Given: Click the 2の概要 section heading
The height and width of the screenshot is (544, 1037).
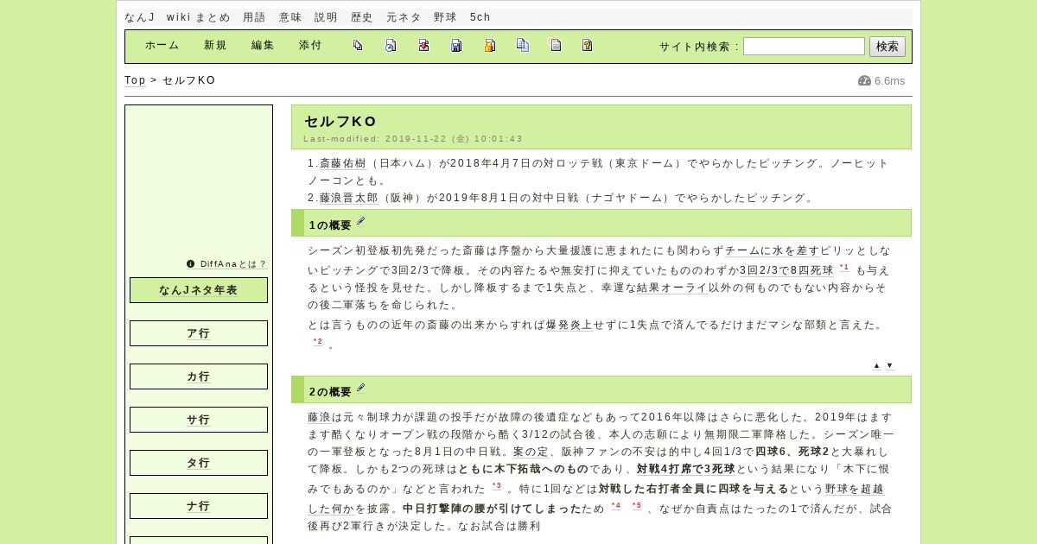Looking at the screenshot, I should tap(330, 392).
